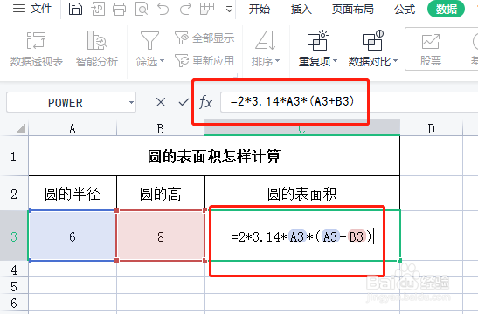Click the Print icon

[119, 9]
